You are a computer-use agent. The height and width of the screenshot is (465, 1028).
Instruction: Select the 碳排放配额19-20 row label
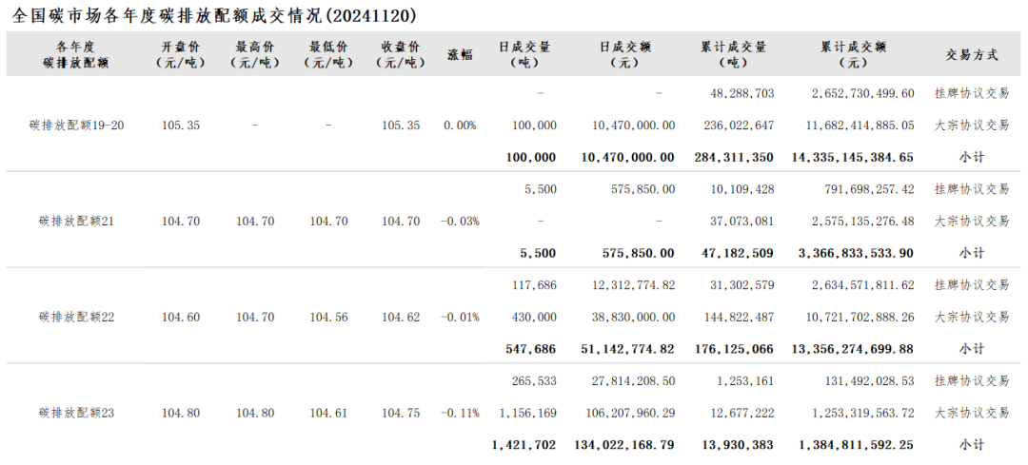(77, 126)
